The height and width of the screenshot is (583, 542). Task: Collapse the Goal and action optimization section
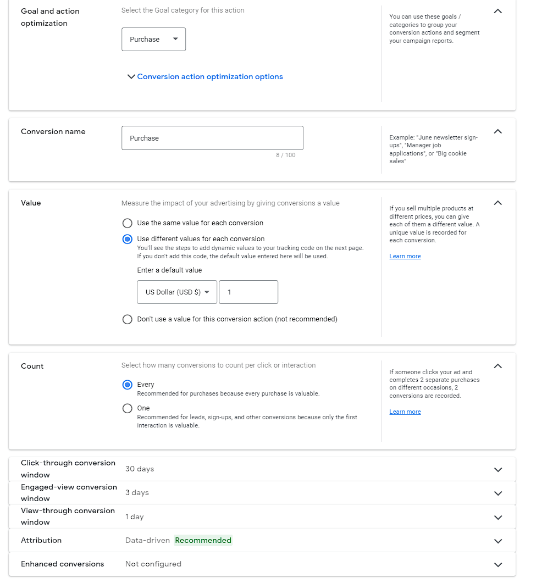tap(497, 11)
